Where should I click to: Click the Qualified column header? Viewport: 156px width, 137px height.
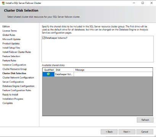(48, 70)
